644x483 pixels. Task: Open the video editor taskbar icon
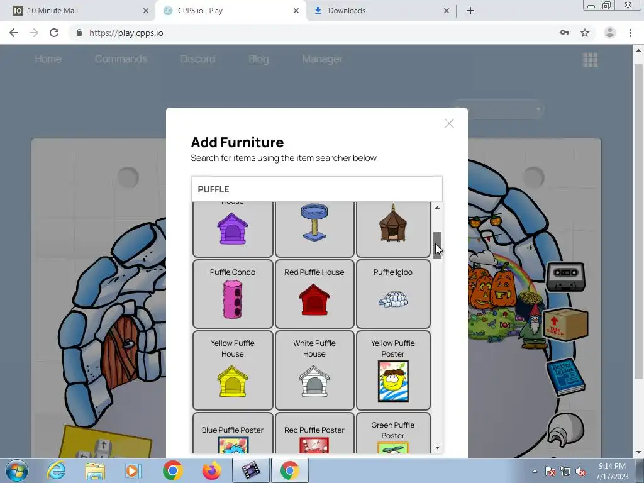coord(251,470)
